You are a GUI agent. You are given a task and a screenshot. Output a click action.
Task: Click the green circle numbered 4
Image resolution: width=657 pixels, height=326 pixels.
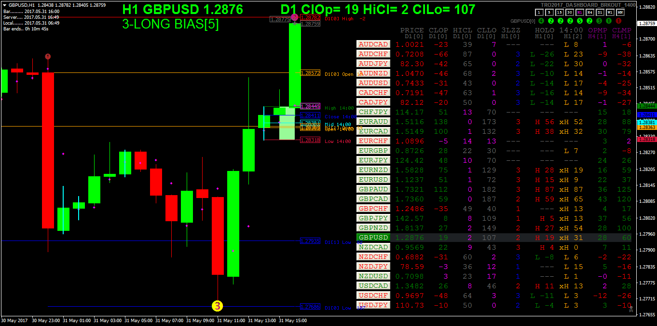(x=541, y=21)
